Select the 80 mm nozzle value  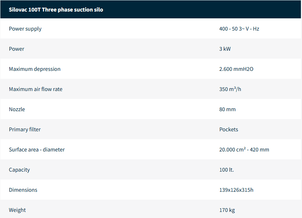[227, 109]
